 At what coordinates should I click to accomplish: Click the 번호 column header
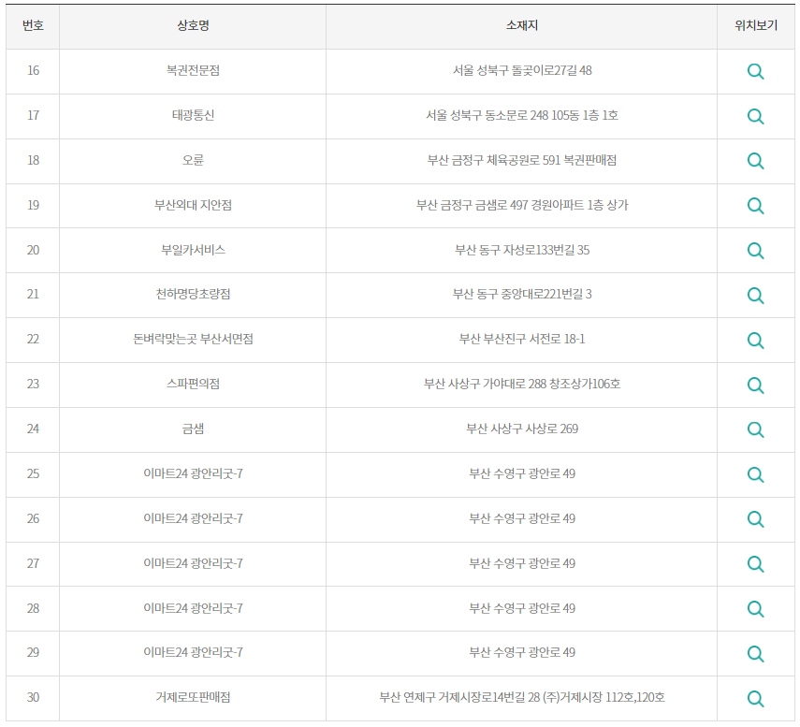tap(33, 25)
